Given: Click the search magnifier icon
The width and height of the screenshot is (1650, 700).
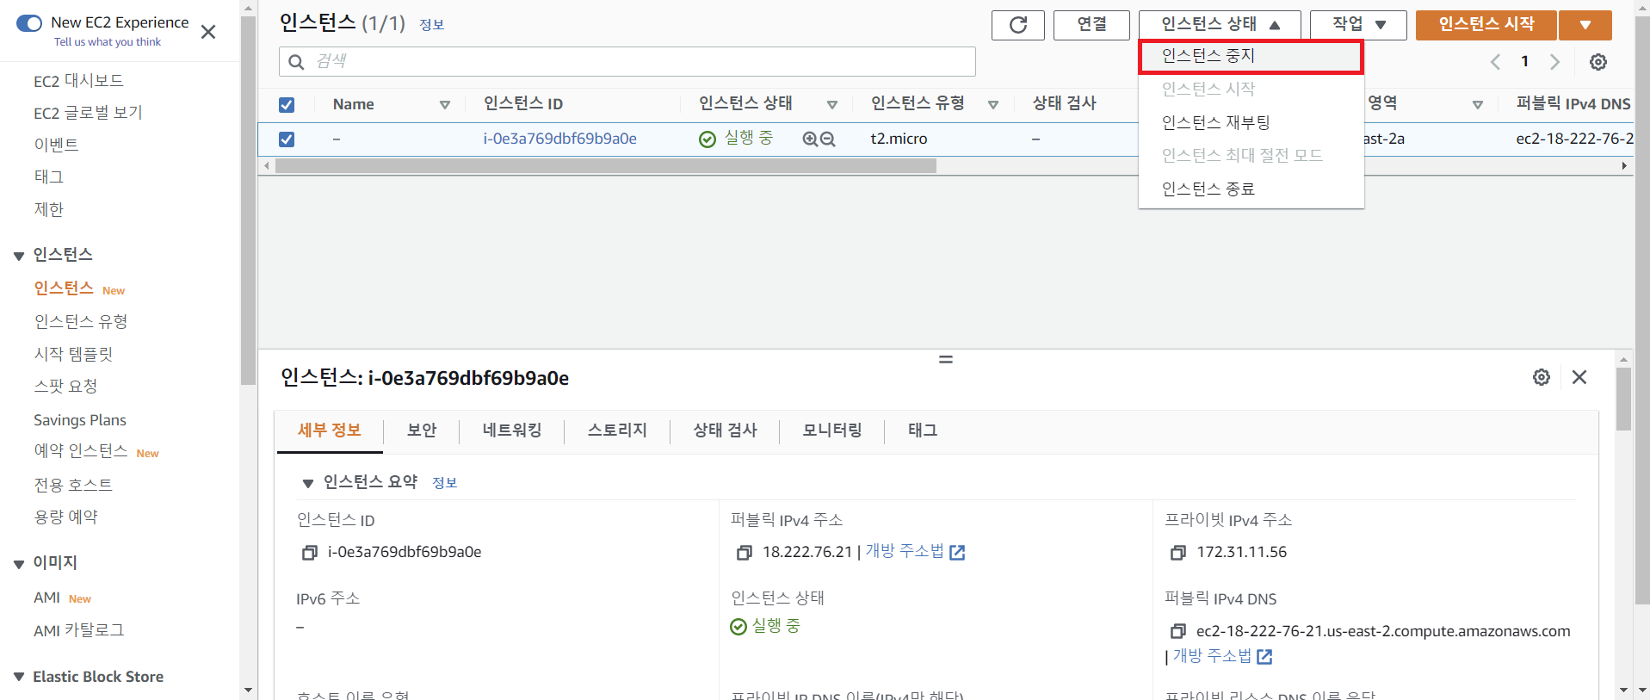Looking at the screenshot, I should point(296,61).
